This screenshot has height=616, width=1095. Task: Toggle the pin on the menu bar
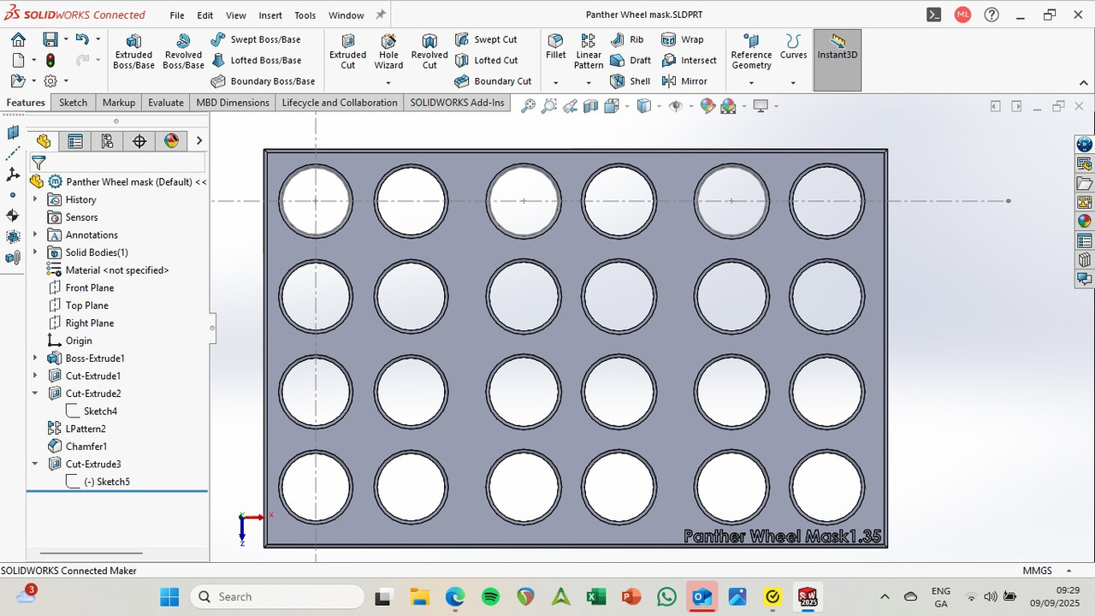tap(381, 15)
